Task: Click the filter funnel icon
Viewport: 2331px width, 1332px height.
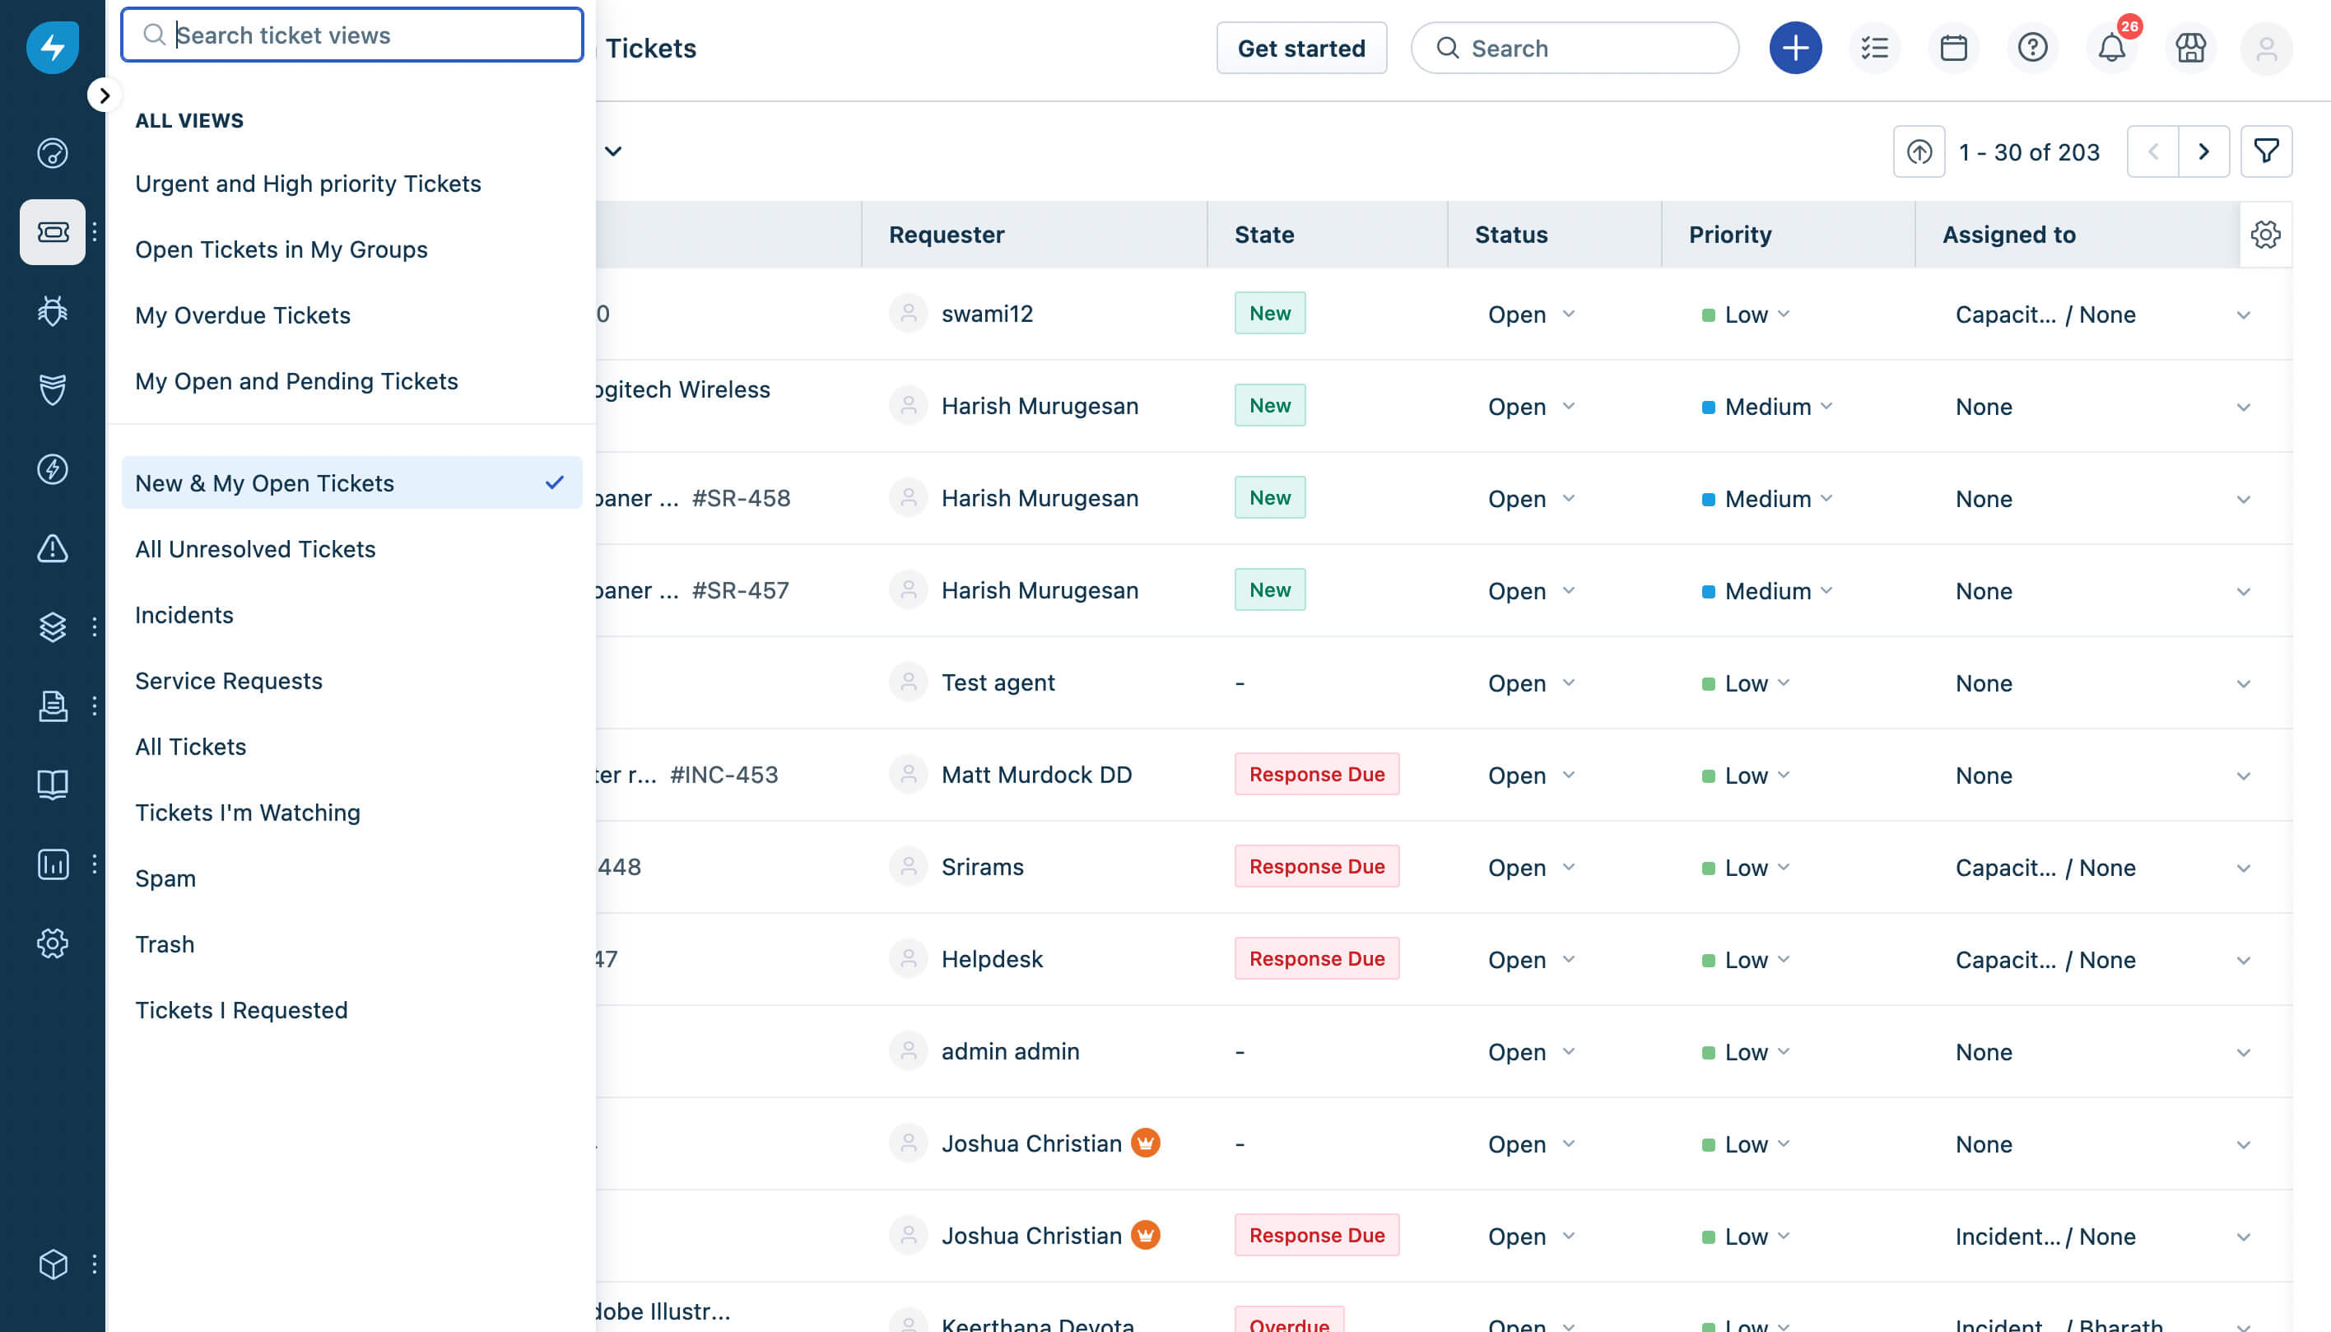Action: 2265,151
